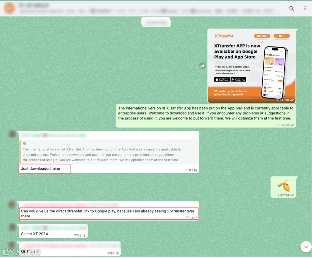Click the App Store badge in the promo image
This screenshot has height=258, width=312.
coord(222,80)
